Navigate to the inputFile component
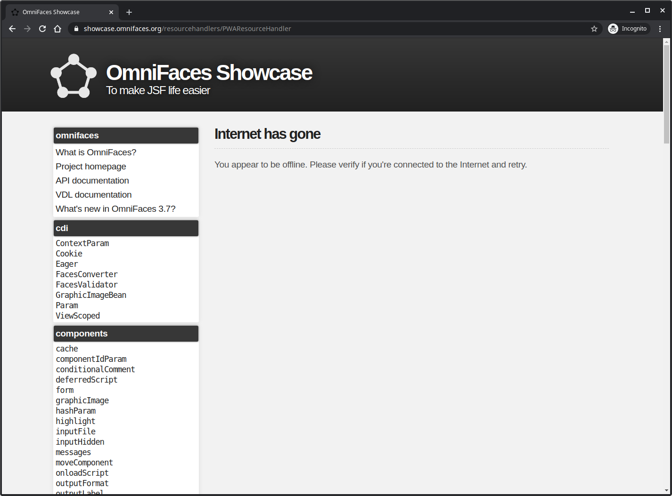The height and width of the screenshot is (496, 672). [x=75, y=432]
